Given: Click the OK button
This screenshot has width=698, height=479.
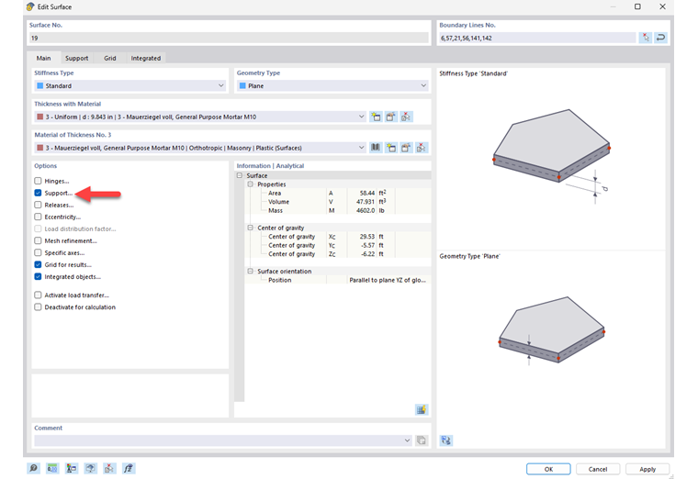Looking at the screenshot, I should coord(548,469).
